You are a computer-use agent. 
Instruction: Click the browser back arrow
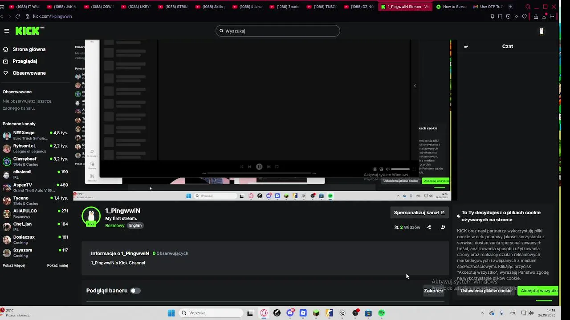click(2, 16)
